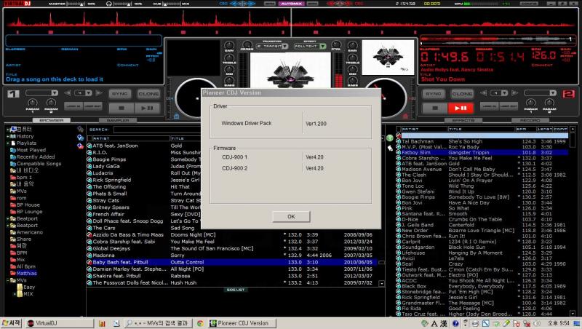The height and width of the screenshot is (329, 582).
Task: Click OK in Pioneer CDJ Version dialog
Action: [291, 216]
